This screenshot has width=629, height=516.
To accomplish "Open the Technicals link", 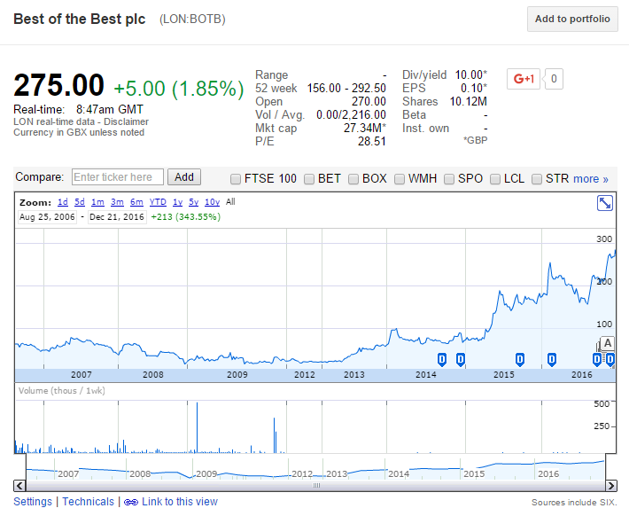I will coord(89,502).
